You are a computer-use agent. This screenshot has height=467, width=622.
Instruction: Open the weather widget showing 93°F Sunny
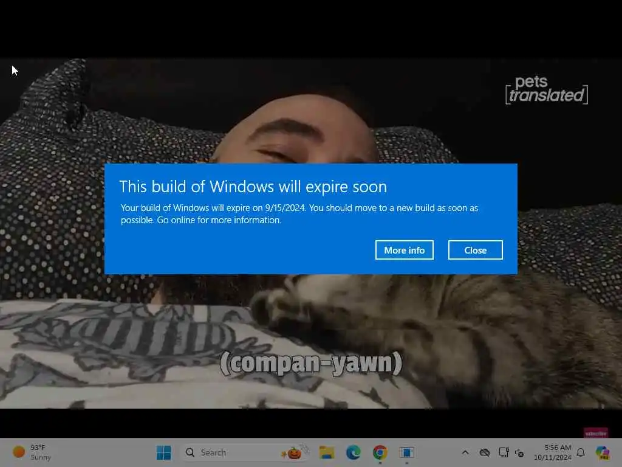pos(32,452)
